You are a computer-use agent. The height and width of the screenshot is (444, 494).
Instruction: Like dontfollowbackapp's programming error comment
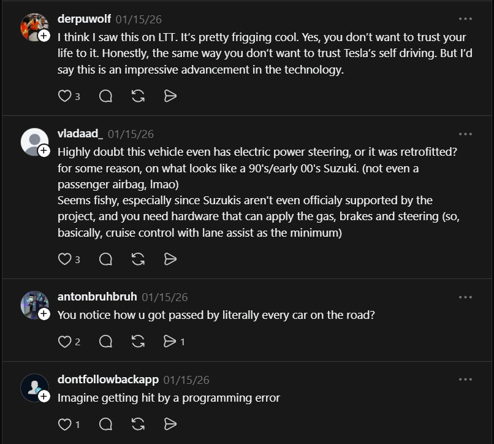[x=64, y=424]
